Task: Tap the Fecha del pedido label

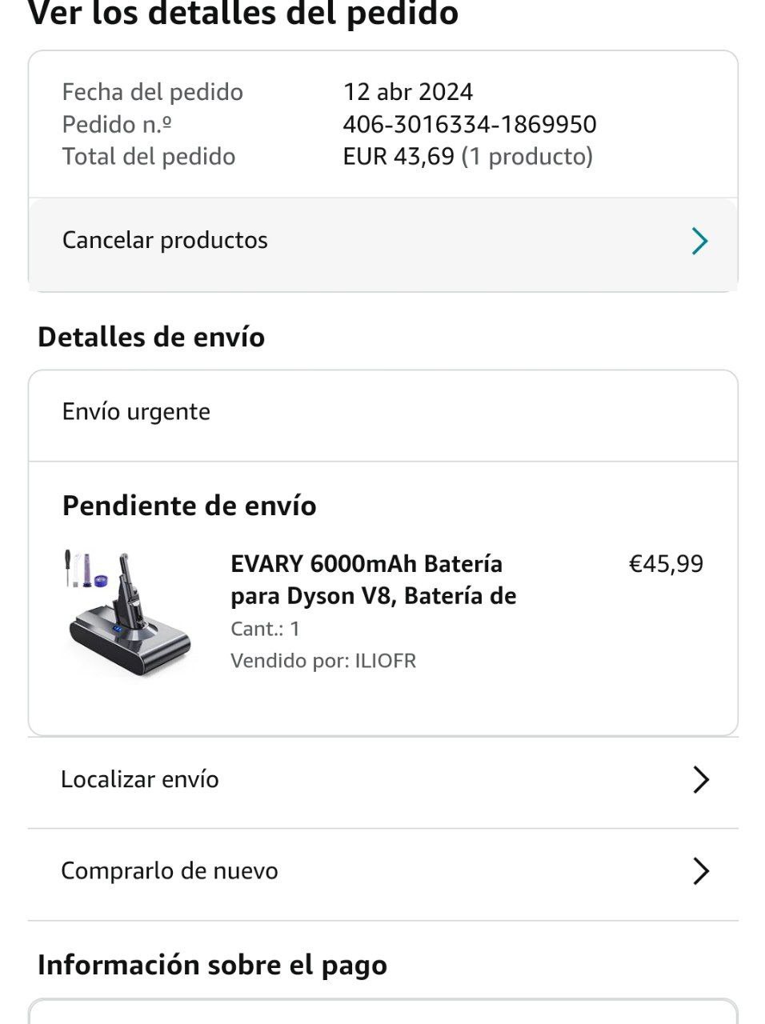Action: point(152,92)
